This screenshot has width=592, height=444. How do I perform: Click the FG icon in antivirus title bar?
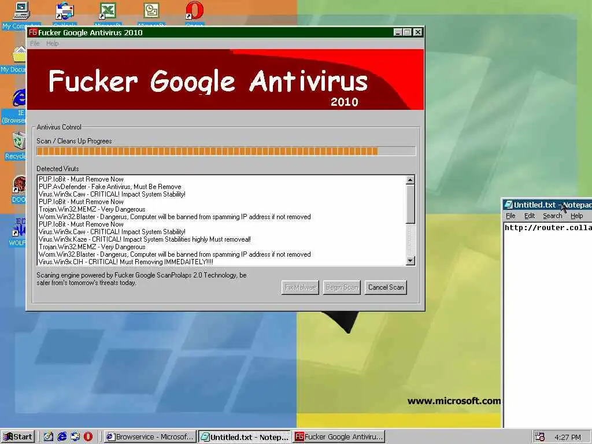(x=33, y=32)
